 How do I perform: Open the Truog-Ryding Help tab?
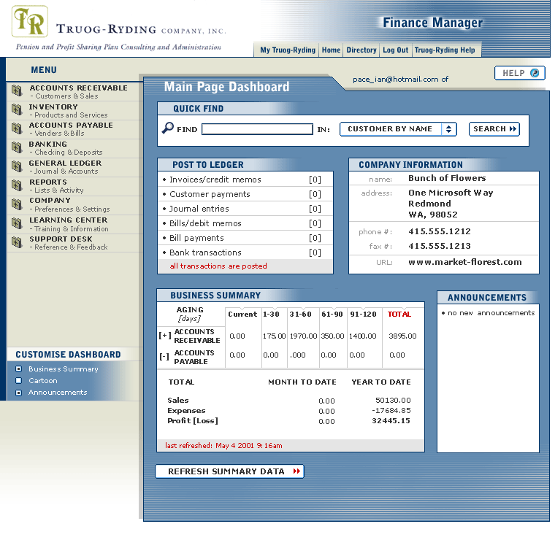coord(445,50)
